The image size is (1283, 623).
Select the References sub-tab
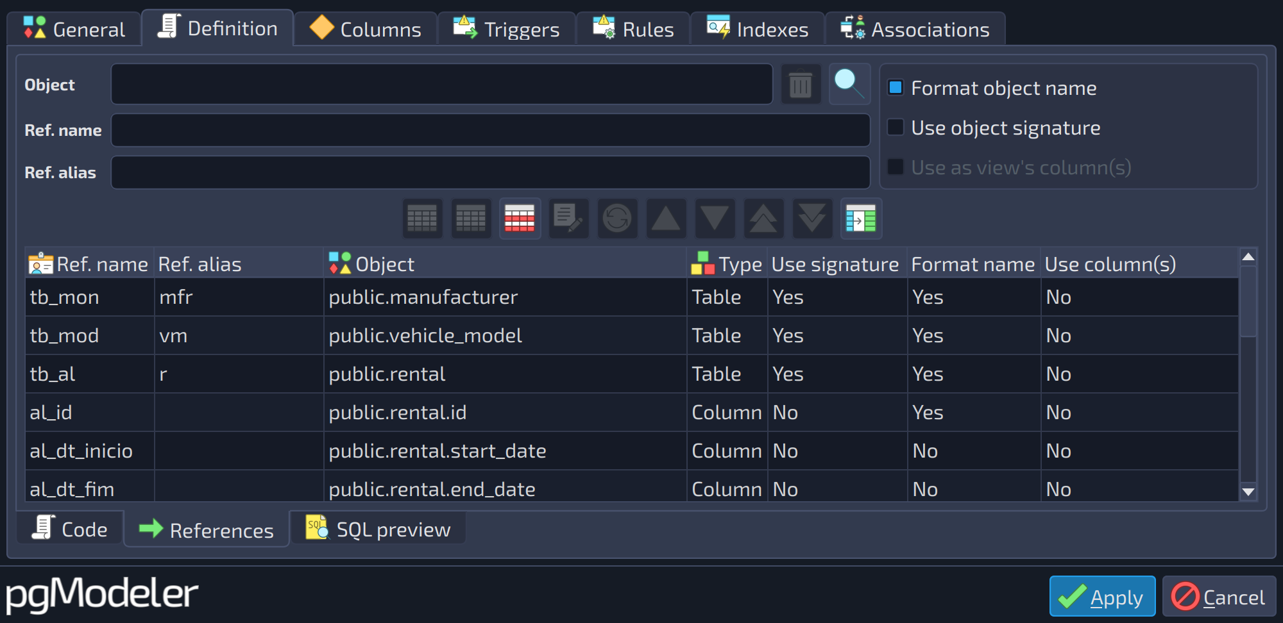[x=207, y=529]
